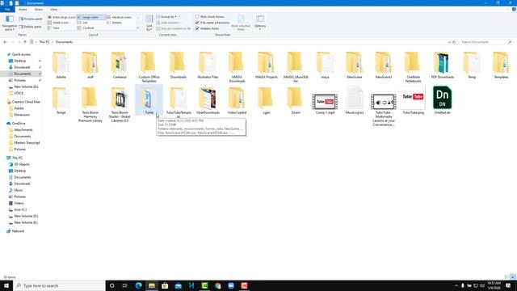Screen dimensions: 517x291
Task: Select the VideoCopilot folder
Action: (x=237, y=101)
